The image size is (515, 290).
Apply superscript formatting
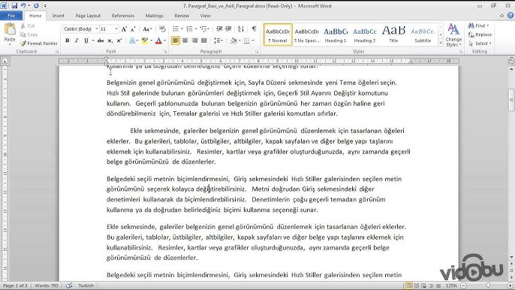[119, 41]
